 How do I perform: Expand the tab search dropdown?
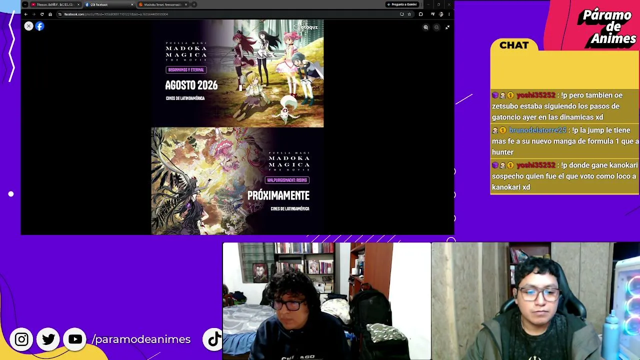pyautogui.click(x=25, y=4)
